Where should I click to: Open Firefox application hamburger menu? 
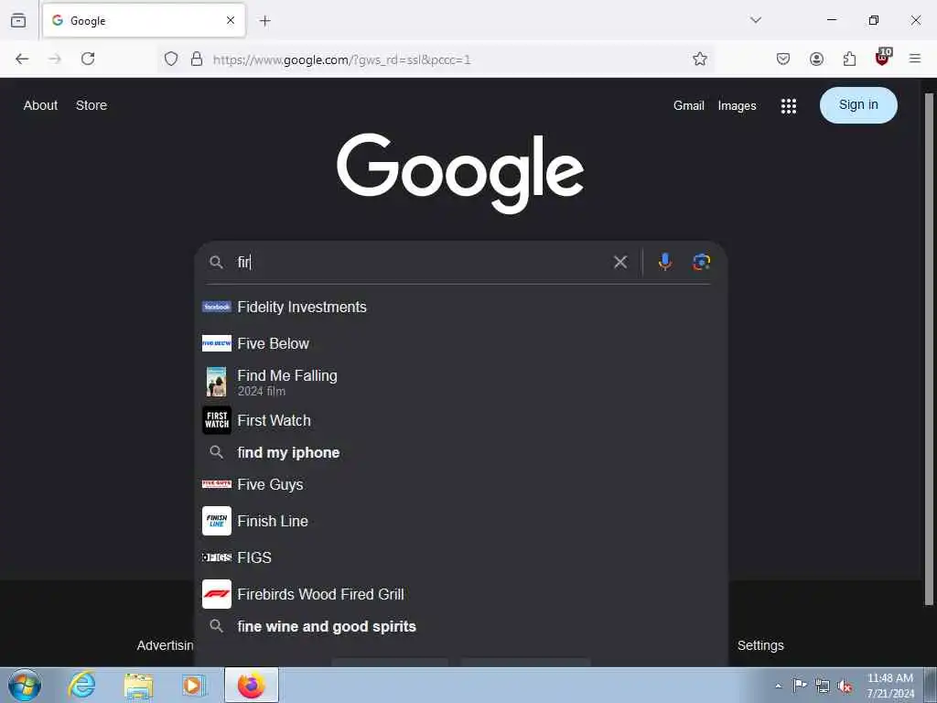[x=914, y=59]
